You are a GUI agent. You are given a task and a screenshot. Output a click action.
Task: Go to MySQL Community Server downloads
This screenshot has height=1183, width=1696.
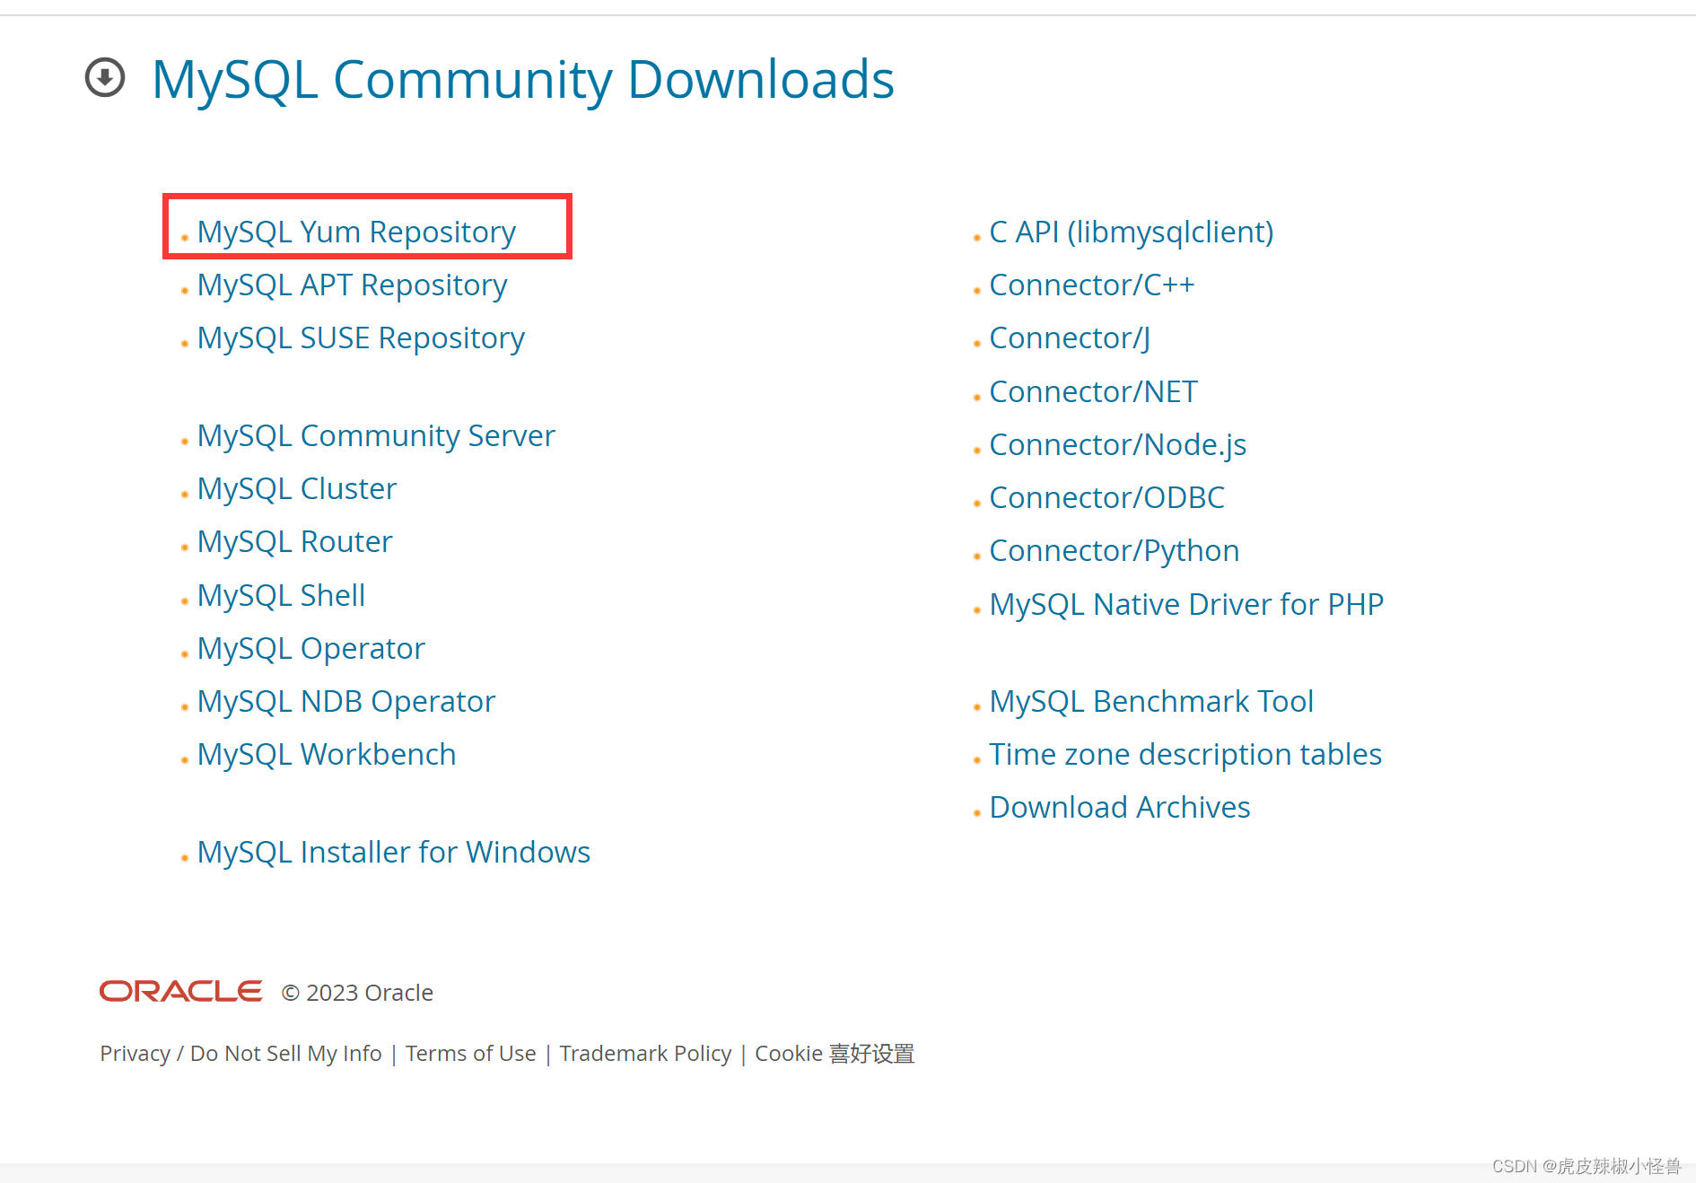[x=376, y=435]
